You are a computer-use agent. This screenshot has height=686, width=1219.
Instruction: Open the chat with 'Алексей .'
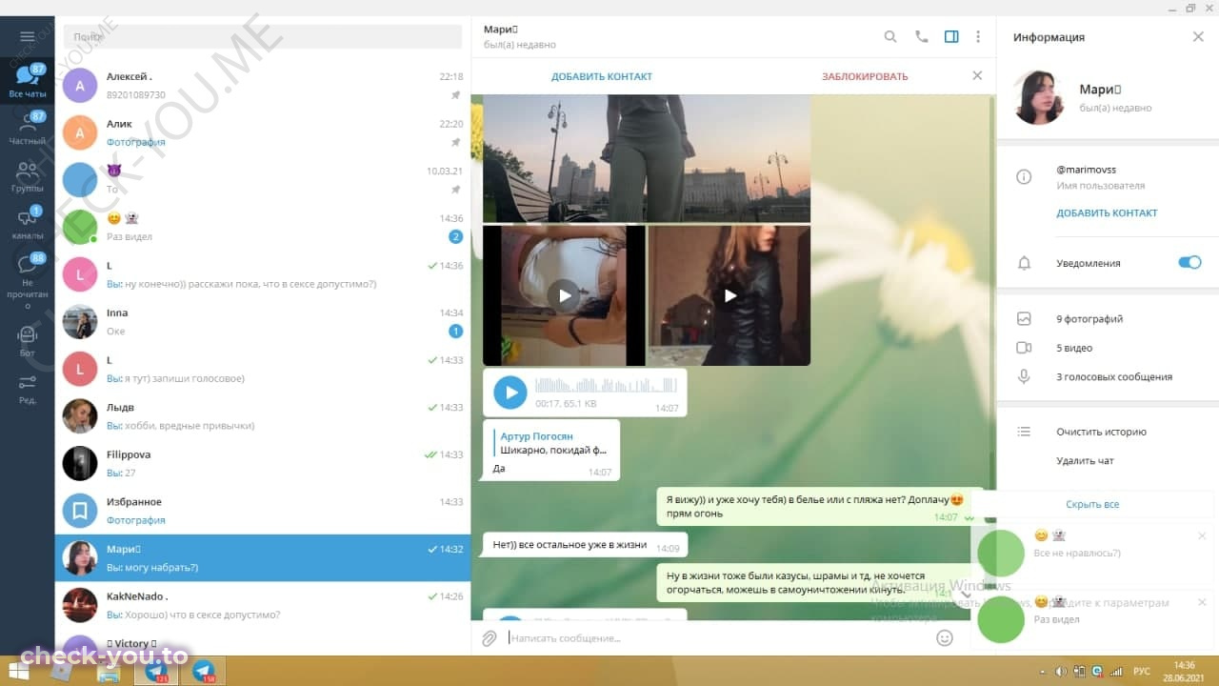263,85
